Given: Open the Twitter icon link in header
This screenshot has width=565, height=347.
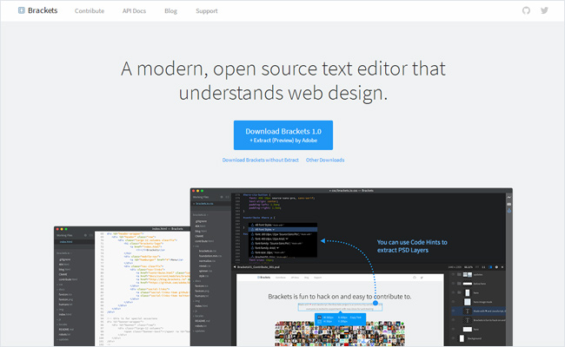Looking at the screenshot, I should point(544,10).
